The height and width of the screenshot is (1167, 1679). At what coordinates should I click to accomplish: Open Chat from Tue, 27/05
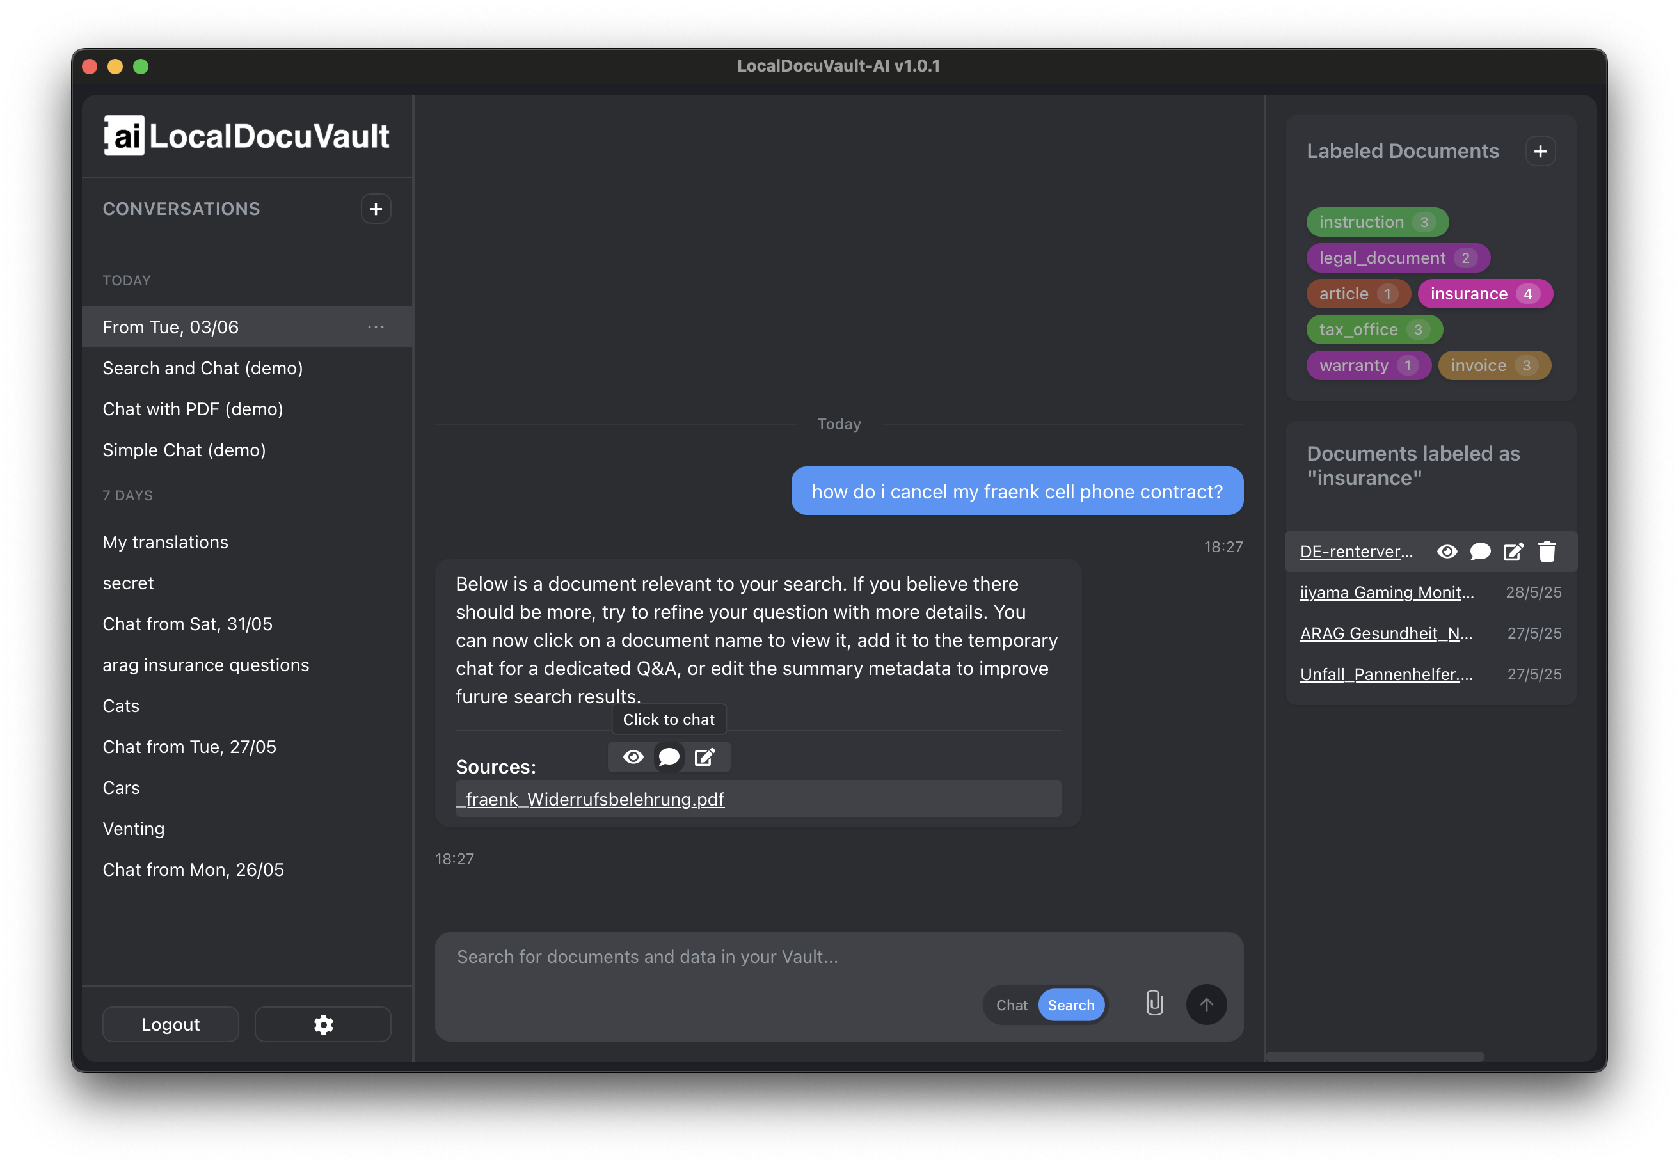[247, 747]
